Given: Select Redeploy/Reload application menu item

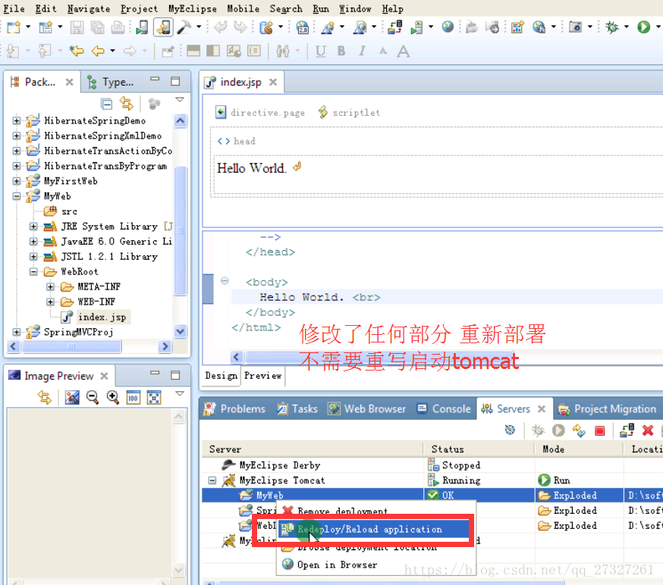Looking at the screenshot, I should click(373, 529).
